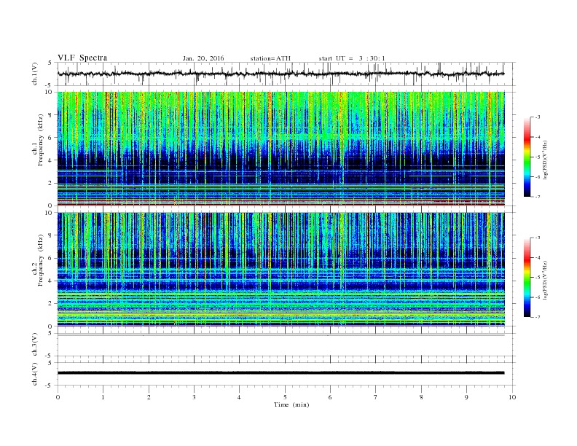Screen dimensions: 577x446
Task: Select the 'ch.4(V)' axis label
Action: click(x=35, y=374)
